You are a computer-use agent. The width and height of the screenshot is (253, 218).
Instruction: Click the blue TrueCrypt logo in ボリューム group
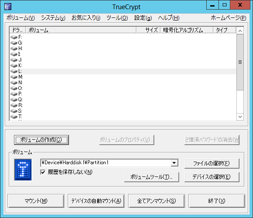(x=23, y=170)
